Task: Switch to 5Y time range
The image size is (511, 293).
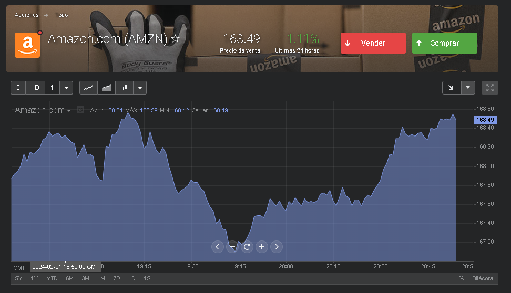Action: (x=18, y=278)
